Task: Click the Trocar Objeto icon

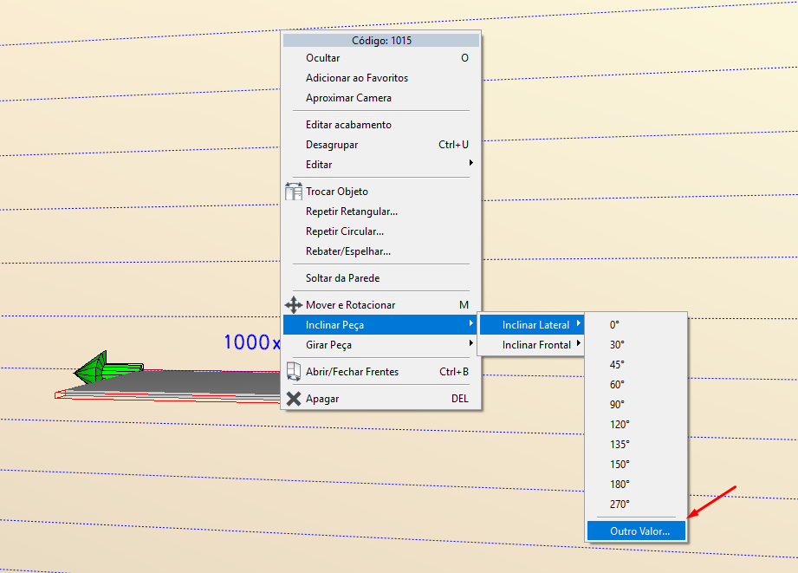Action: click(x=293, y=191)
